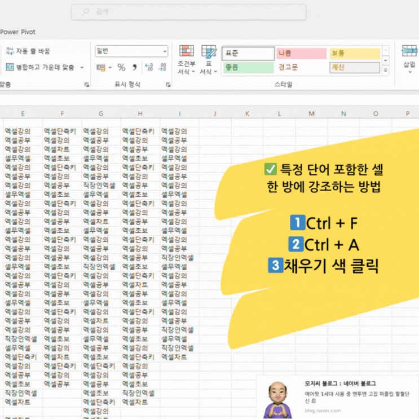Click the style gallery down arrow
Image resolution: width=419 pixels, height=419 pixels.
click(x=386, y=60)
